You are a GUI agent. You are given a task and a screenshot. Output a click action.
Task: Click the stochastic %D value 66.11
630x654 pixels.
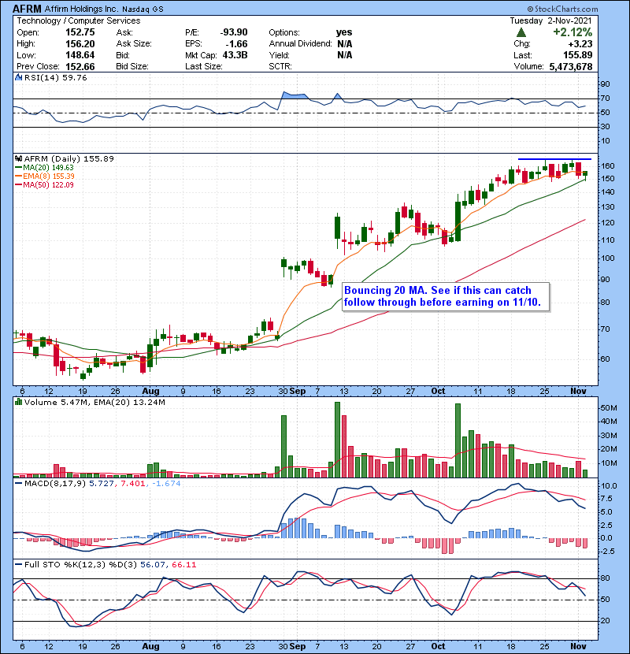point(183,564)
